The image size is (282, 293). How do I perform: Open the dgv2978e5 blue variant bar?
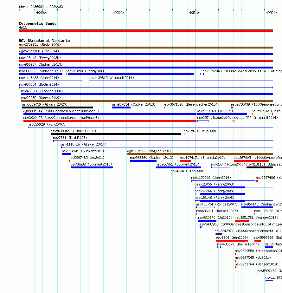269,247
